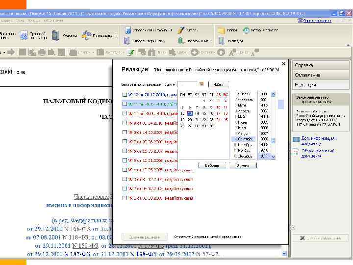The height and width of the screenshot is (265, 353).
Task: Click the Отмена button under calendar
Action: click(x=243, y=165)
